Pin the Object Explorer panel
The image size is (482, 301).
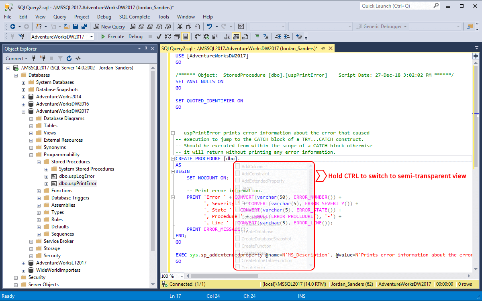[146, 49]
